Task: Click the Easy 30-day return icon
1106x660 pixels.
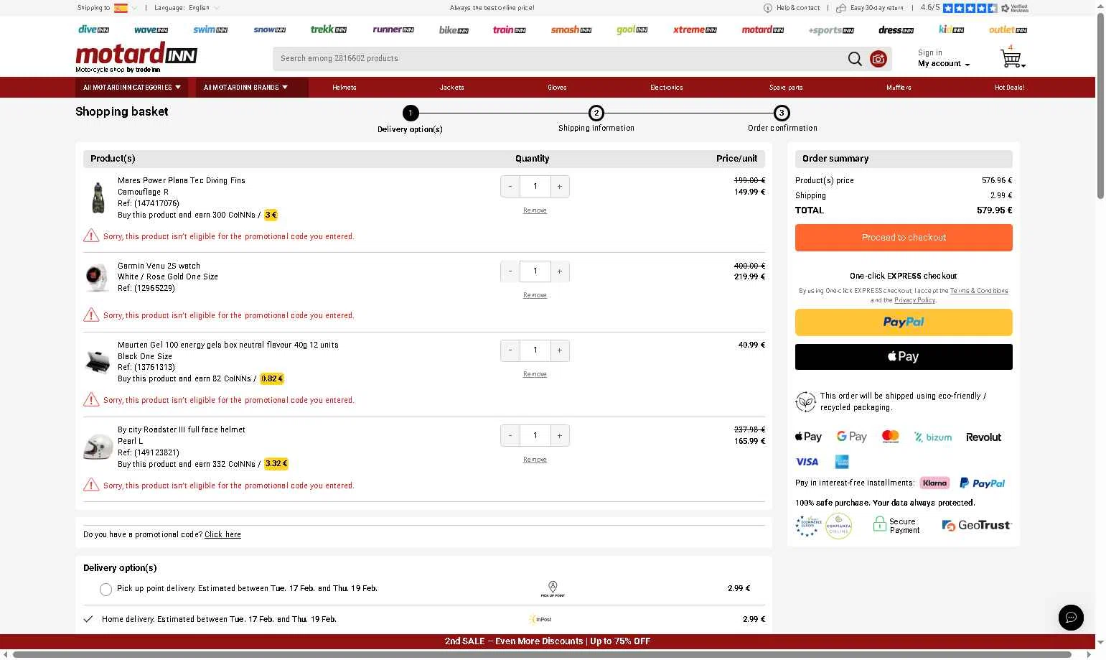Action: point(841,8)
